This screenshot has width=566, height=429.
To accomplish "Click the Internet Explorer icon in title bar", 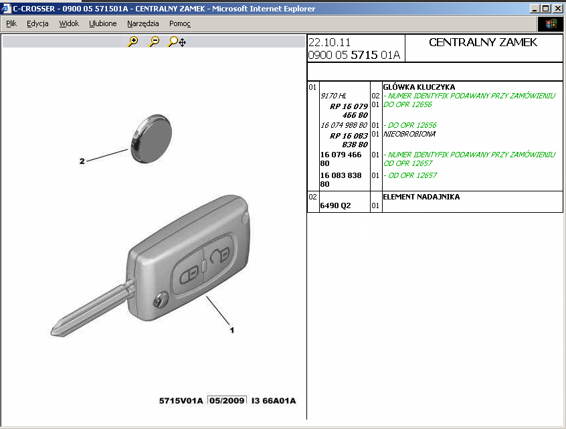I will 6,8.
